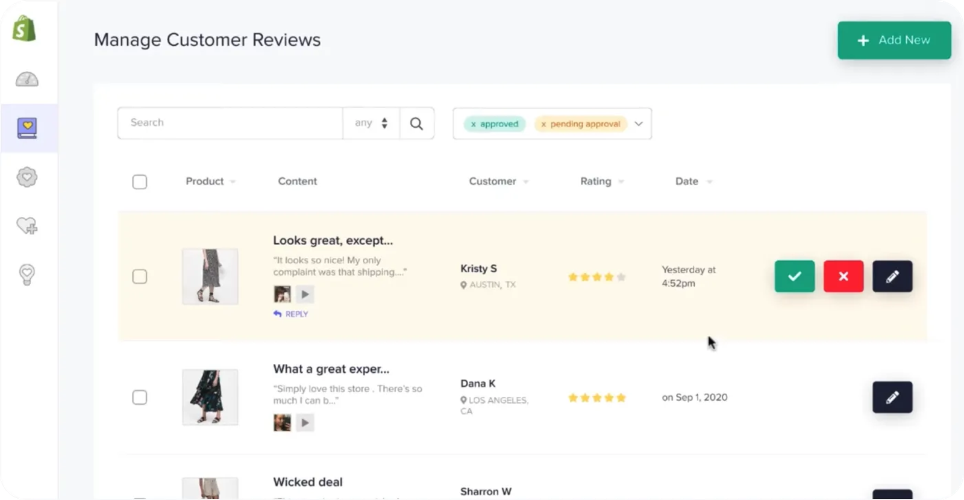Image resolution: width=964 pixels, height=500 pixels.
Task: Click the 'Looks great, except...' review title
Action: 333,240
